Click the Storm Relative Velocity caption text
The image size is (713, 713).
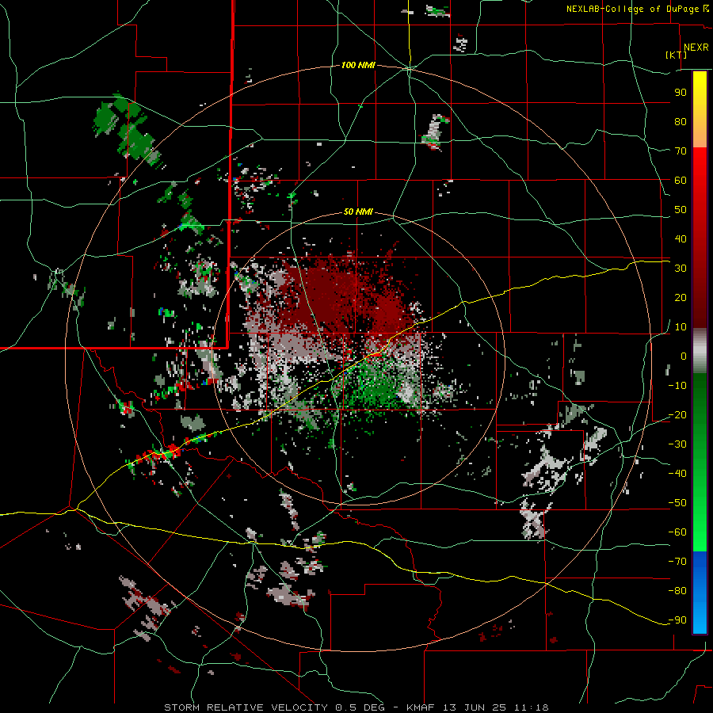point(356,707)
